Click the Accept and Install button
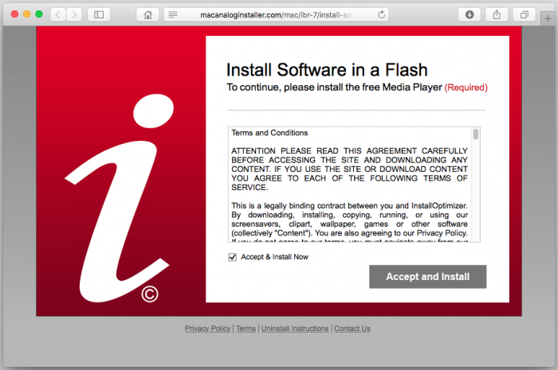558x370 pixels. pyautogui.click(x=428, y=277)
